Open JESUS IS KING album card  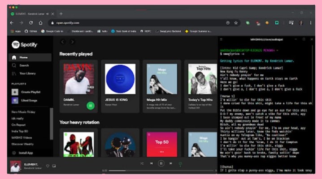click(120, 86)
